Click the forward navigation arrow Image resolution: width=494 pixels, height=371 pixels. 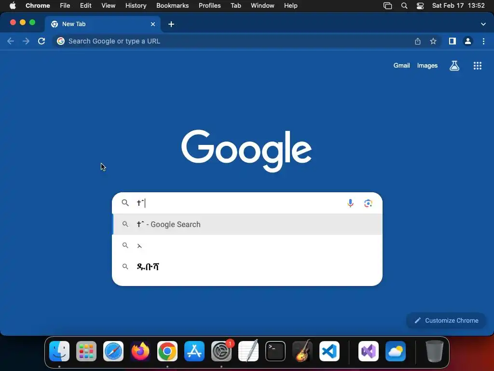(26, 41)
